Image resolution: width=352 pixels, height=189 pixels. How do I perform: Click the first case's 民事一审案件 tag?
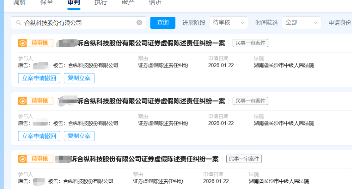click(250, 43)
